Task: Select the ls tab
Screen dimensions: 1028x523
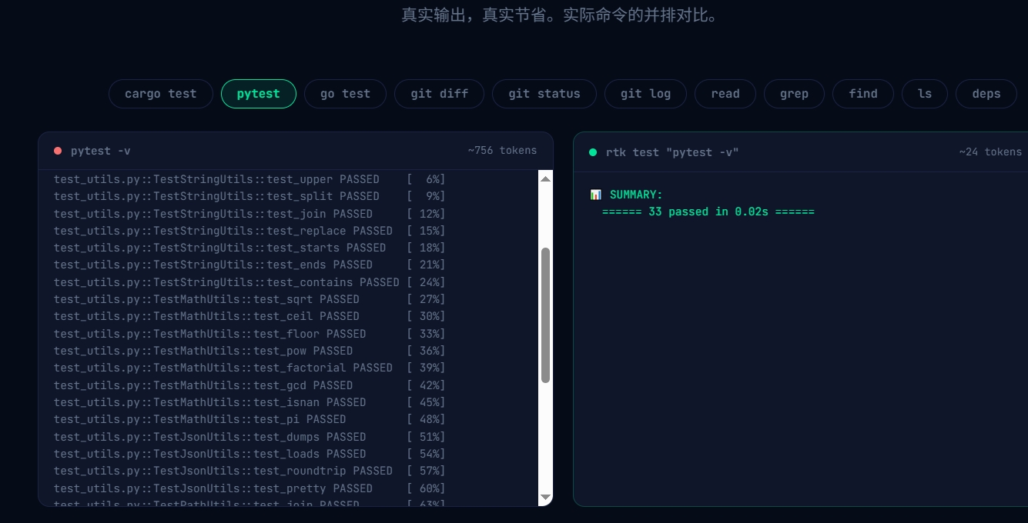Action: coord(925,94)
